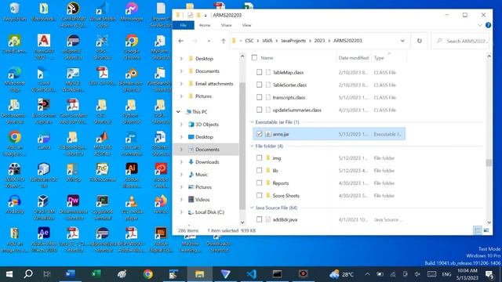Screen dimensions: 502x282
Task: Switch to large thumbnails view button
Action: [486, 230]
